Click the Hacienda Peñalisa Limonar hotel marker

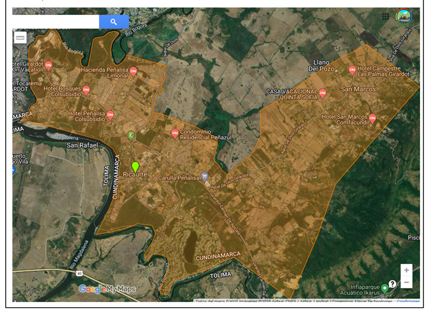[x=133, y=71]
